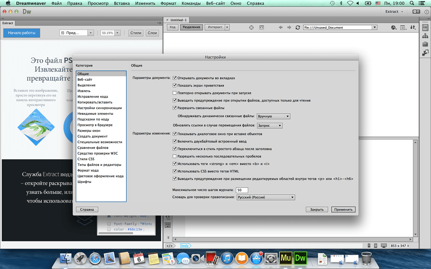The width and height of the screenshot is (431, 269).
Task: Open the App Store from the Dock
Action: [257, 258]
